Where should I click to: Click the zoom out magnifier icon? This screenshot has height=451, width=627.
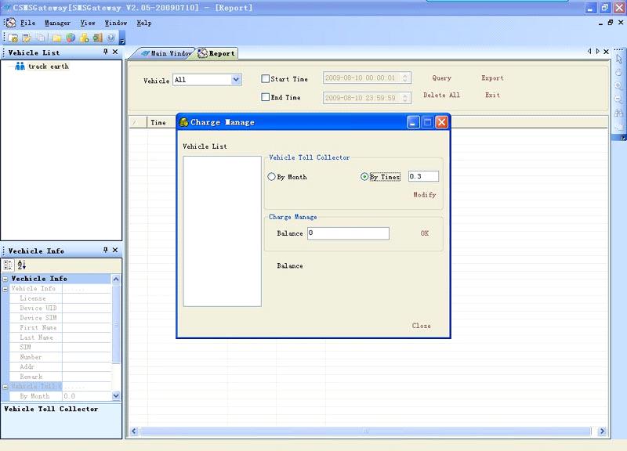pos(618,99)
